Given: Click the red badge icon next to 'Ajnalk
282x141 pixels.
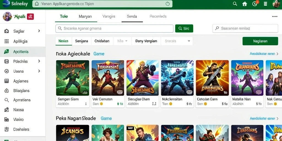Looking at the screenshot, I should pyautogui.click(x=30, y=17).
